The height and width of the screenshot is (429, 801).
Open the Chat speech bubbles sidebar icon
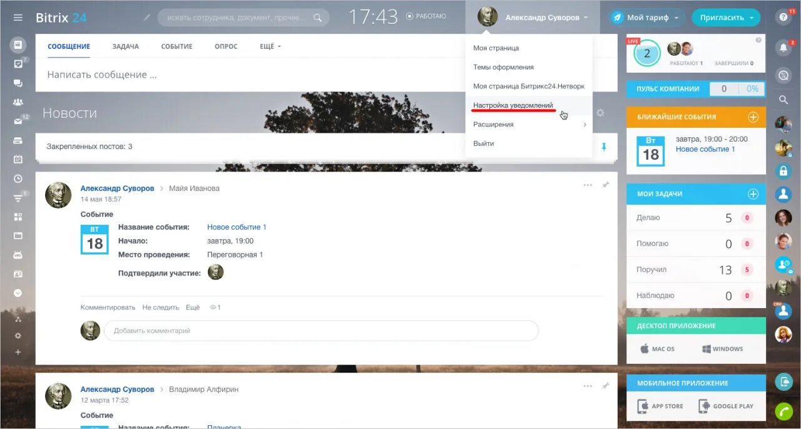pyautogui.click(x=18, y=83)
